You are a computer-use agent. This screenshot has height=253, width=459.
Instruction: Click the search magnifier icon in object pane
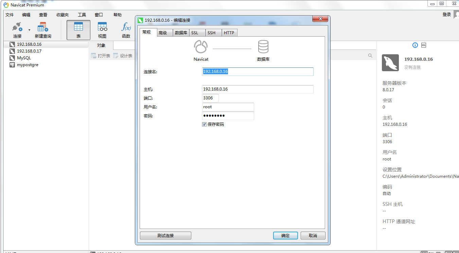click(370, 56)
